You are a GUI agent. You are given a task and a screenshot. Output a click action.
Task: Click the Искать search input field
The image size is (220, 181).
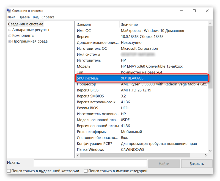tap(90, 163)
